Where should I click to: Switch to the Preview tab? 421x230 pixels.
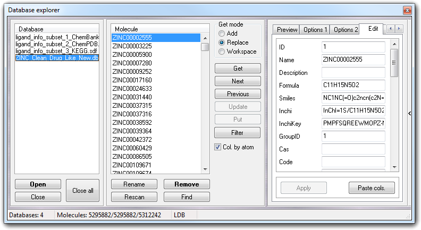click(x=287, y=30)
